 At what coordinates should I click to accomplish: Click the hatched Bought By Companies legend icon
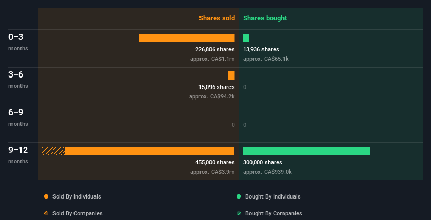pos(239,213)
